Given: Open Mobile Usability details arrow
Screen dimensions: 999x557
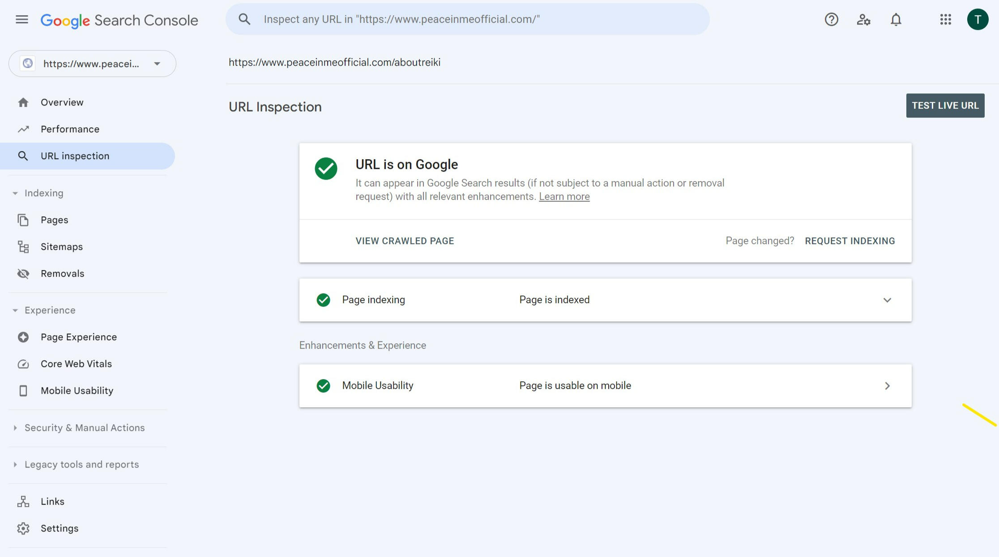Looking at the screenshot, I should coord(887,386).
